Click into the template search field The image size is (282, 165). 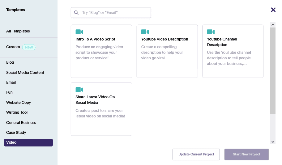[x=114, y=13]
